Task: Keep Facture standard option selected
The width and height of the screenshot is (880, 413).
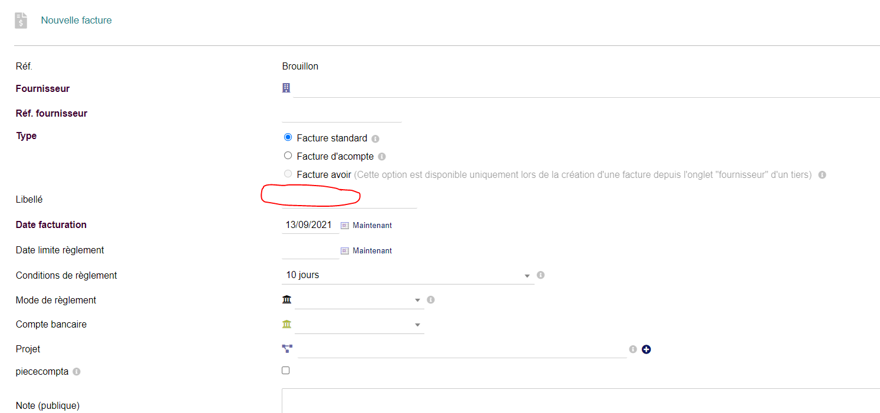Action: point(288,137)
